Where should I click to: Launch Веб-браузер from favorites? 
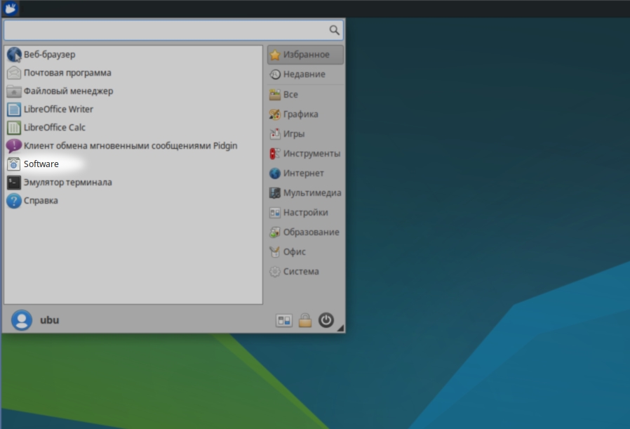coord(133,54)
